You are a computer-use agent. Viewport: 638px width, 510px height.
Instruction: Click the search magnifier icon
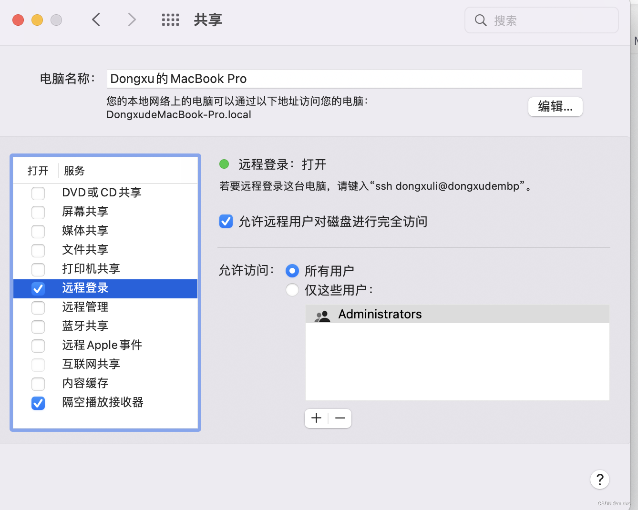[x=480, y=20]
